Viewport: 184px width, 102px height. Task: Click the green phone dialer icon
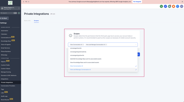click(x=162, y=6)
